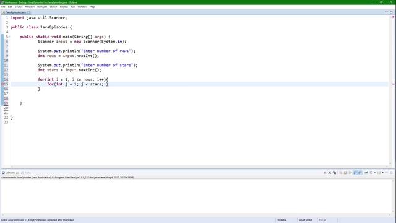Minimize the Eclipse window
Screen dimensions: 396x223
point(372,2)
